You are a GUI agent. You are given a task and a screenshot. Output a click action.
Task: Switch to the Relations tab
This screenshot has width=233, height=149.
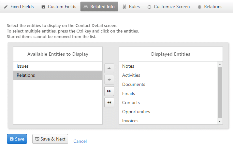pos(210,7)
